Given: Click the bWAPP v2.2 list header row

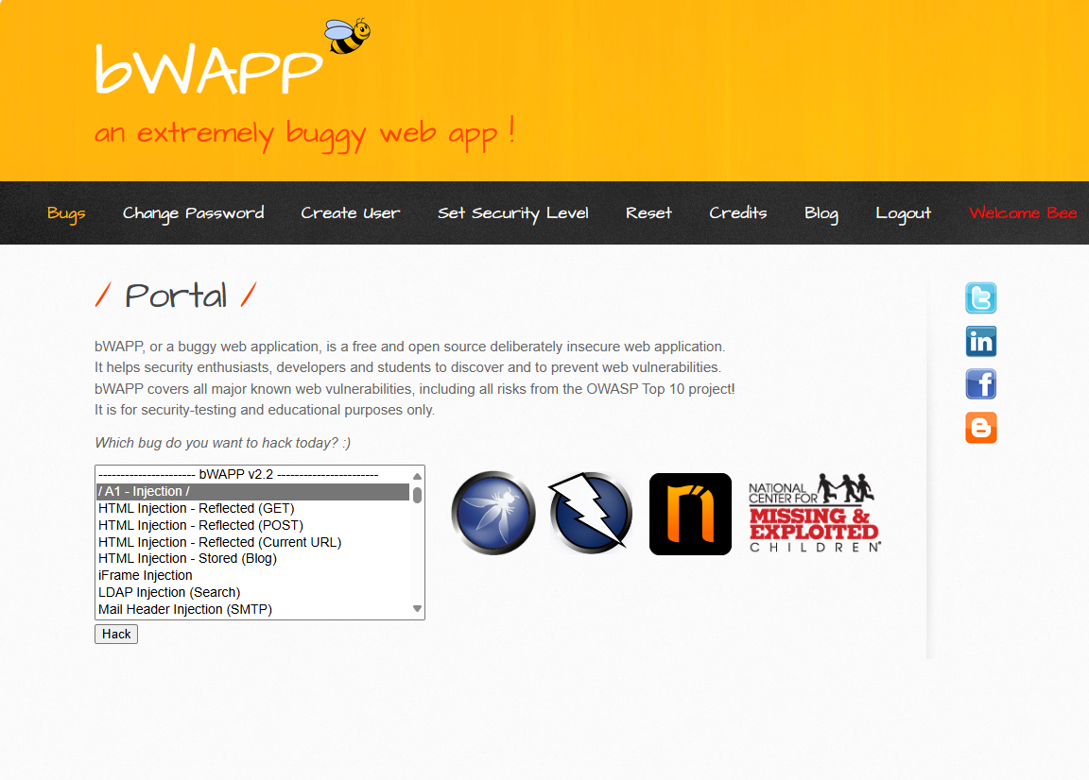Looking at the screenshot, I should point(252,475).
